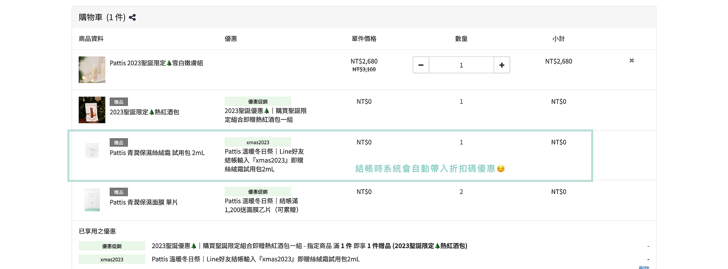
Task: Click the share cart icon
Action: (x=132, y=17)
